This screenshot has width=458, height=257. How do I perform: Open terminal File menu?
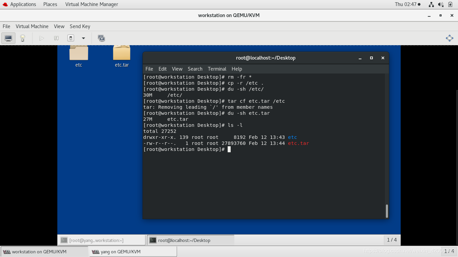(149, 69)
